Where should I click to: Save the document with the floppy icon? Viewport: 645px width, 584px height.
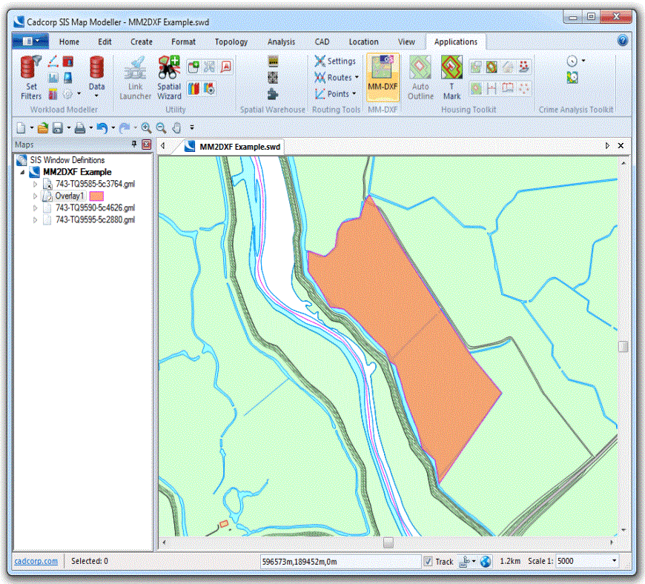[58, 128]
